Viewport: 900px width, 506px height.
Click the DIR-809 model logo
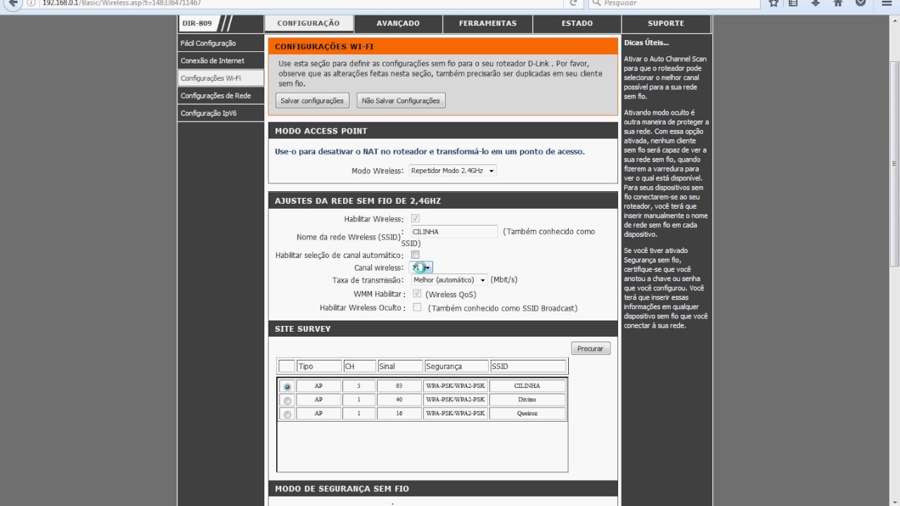tap(206, 23)
